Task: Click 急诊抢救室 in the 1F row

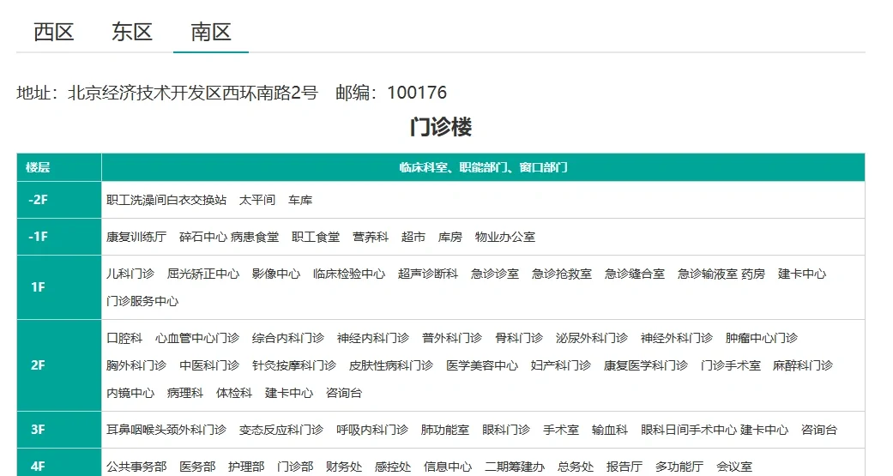Action: pos(562,274)
